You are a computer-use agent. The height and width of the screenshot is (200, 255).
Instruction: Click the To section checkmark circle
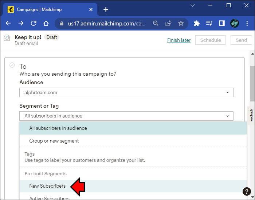tap(12, 65)
